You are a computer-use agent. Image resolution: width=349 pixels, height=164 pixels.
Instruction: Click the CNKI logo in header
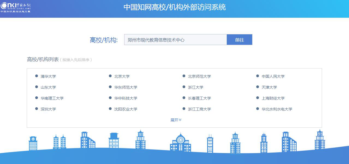(x=16, y=7)
